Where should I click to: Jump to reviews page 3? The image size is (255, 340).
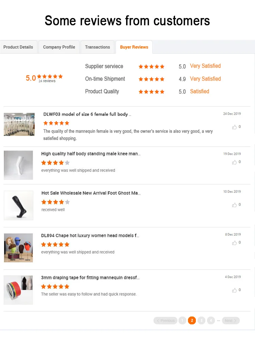pyautogui.click(x=201, y=321)
